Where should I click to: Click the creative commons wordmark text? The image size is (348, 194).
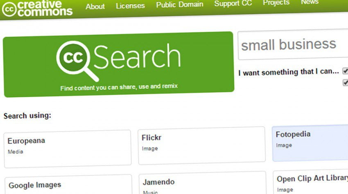(x=45, y=8)
